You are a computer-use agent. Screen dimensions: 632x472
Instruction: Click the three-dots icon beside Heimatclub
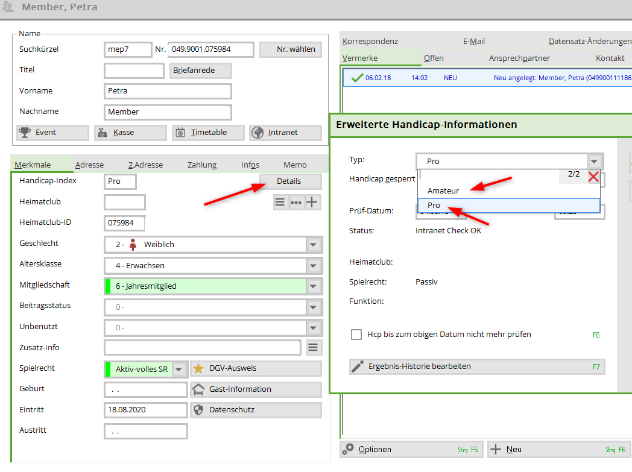[296, 203]
